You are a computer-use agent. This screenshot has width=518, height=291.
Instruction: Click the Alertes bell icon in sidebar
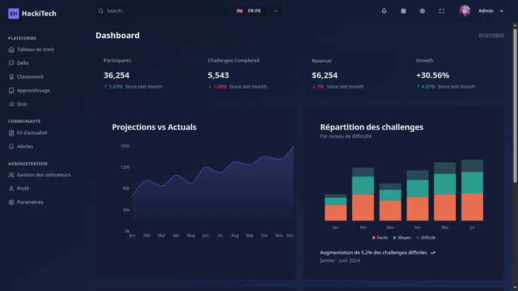click(11, 146)
